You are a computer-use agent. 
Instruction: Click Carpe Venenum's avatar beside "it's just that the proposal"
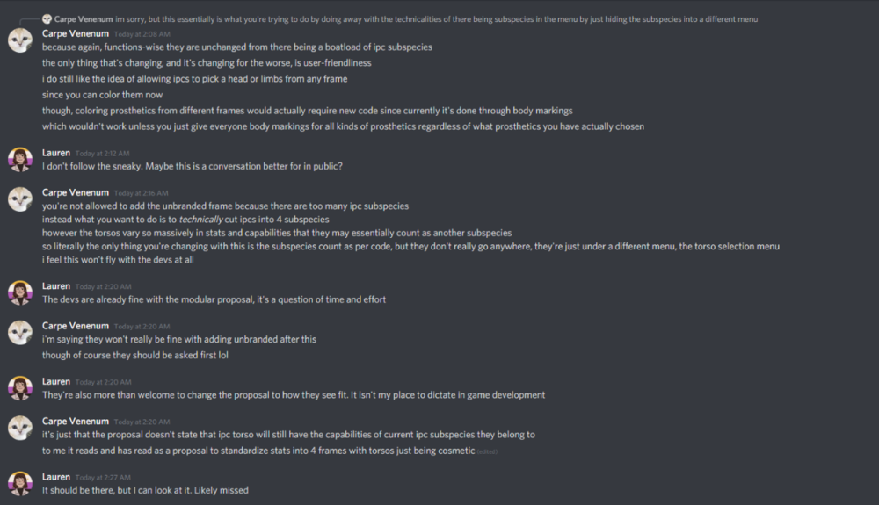(x=20, y=428)
